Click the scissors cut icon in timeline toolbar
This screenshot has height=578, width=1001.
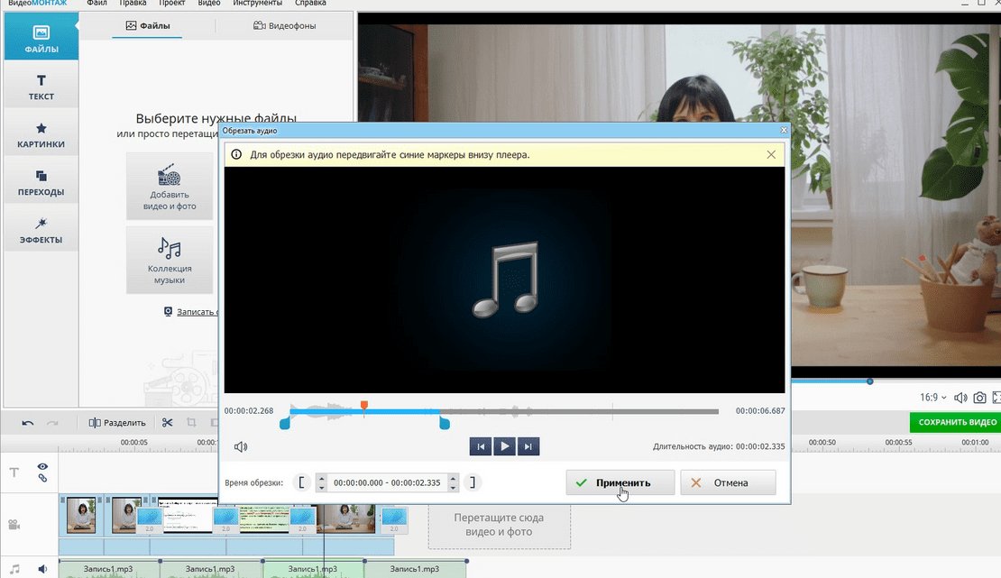[x=167, y=422]
